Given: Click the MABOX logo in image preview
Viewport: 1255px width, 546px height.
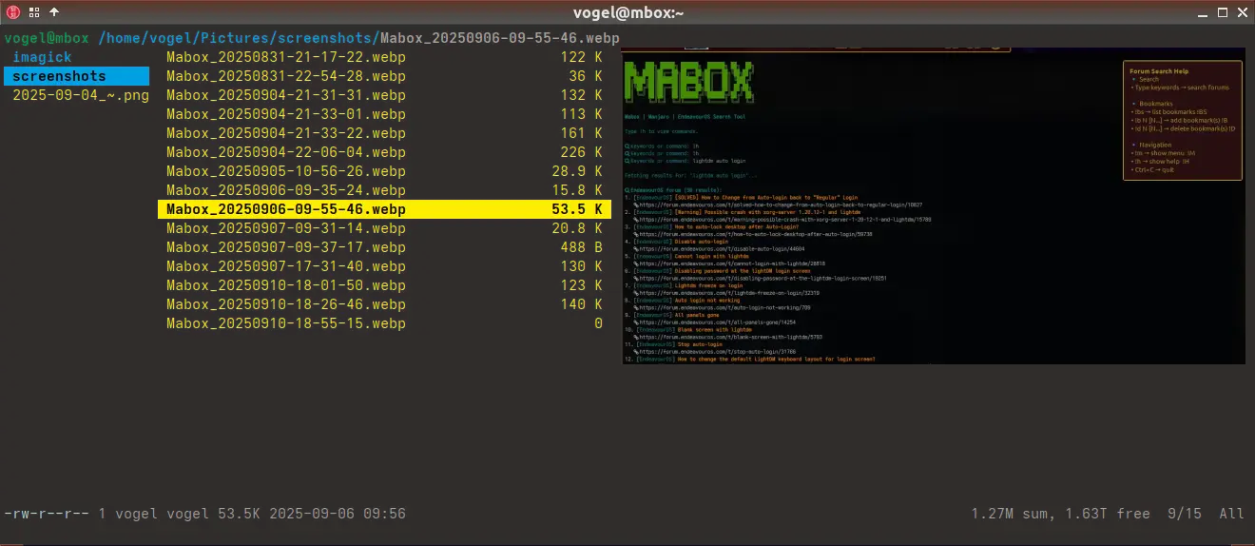Looking at the screenshot, I should coord(688,84).
